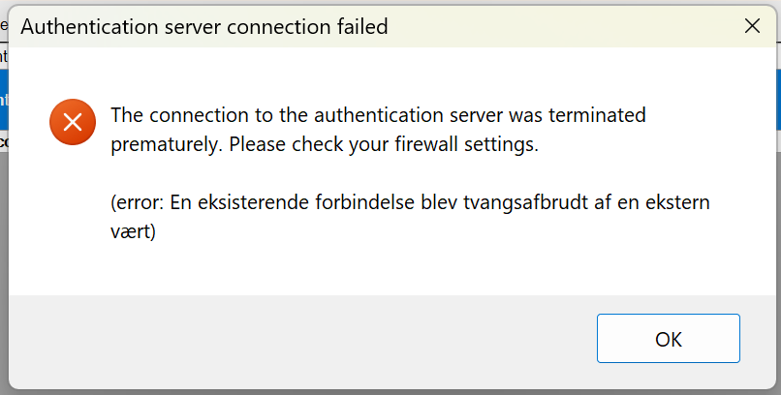Click the OK button
Image resolution: width=781 pixels, height=395 pixels.
(x=668, y=339)
